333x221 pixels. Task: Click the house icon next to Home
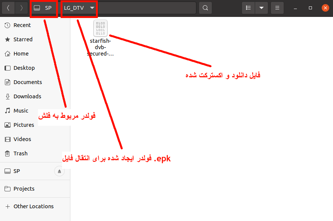tap(8, 54)
